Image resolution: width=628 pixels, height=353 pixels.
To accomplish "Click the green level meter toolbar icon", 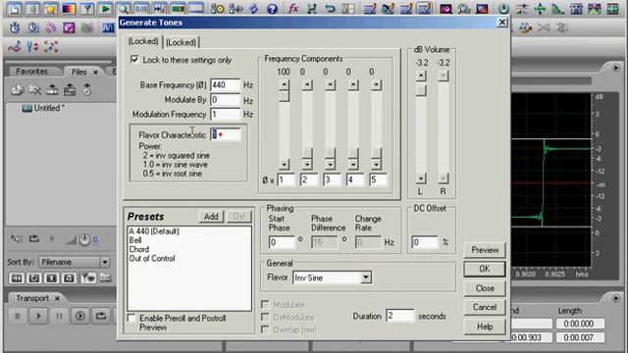I will tap(178, 8).
